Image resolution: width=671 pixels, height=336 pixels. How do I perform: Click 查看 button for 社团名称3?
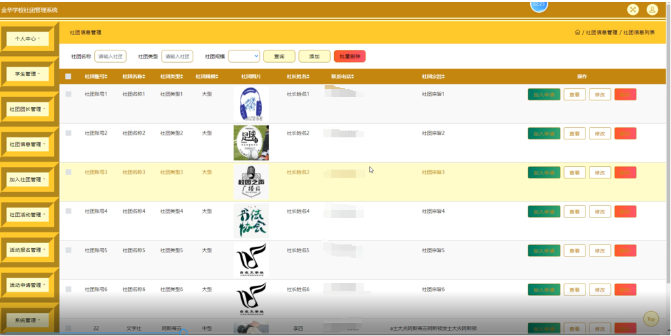coord(575,172)
